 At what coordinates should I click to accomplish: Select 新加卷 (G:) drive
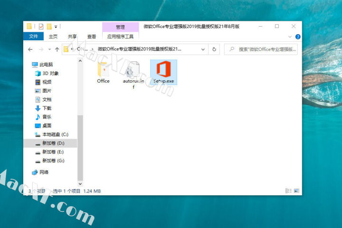pos(50,161)
